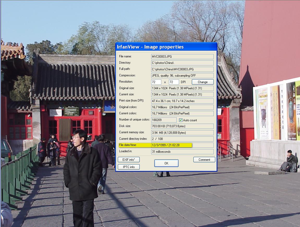Click the Print size field

(182, 101)
